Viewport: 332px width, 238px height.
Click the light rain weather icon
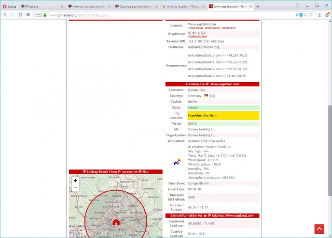tap(176, 162)
